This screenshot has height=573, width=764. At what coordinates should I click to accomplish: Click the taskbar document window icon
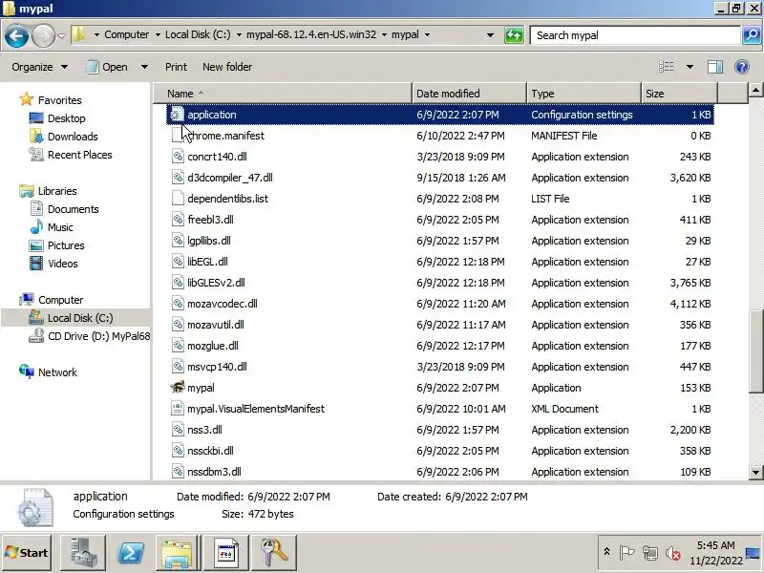coord(226,553)
